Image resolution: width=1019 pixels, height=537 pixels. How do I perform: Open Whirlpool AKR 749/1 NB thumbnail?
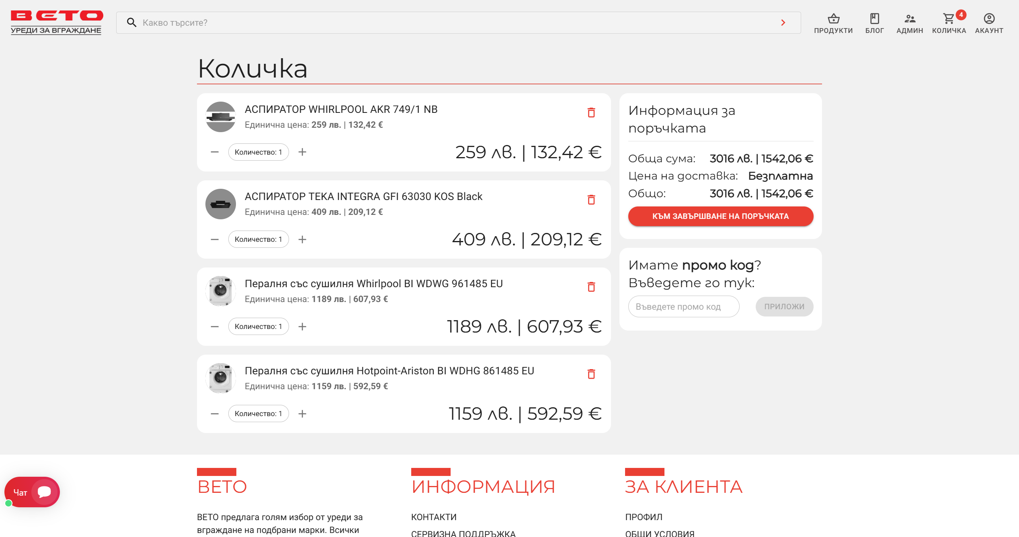pyautogui.click(x=221, y=117)
